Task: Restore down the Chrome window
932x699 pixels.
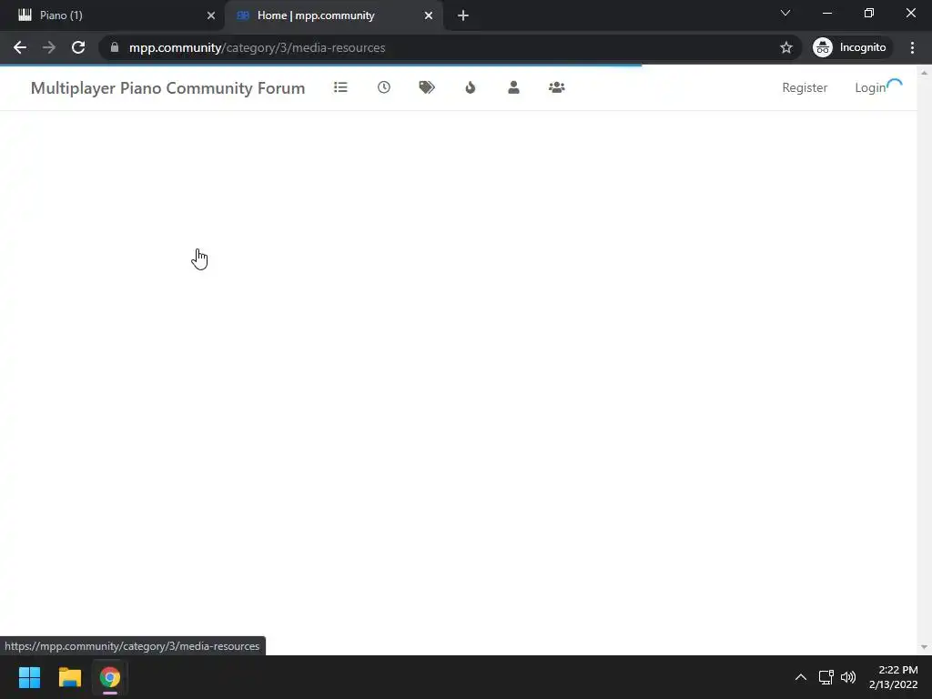Action: click(x=869, y=13)
